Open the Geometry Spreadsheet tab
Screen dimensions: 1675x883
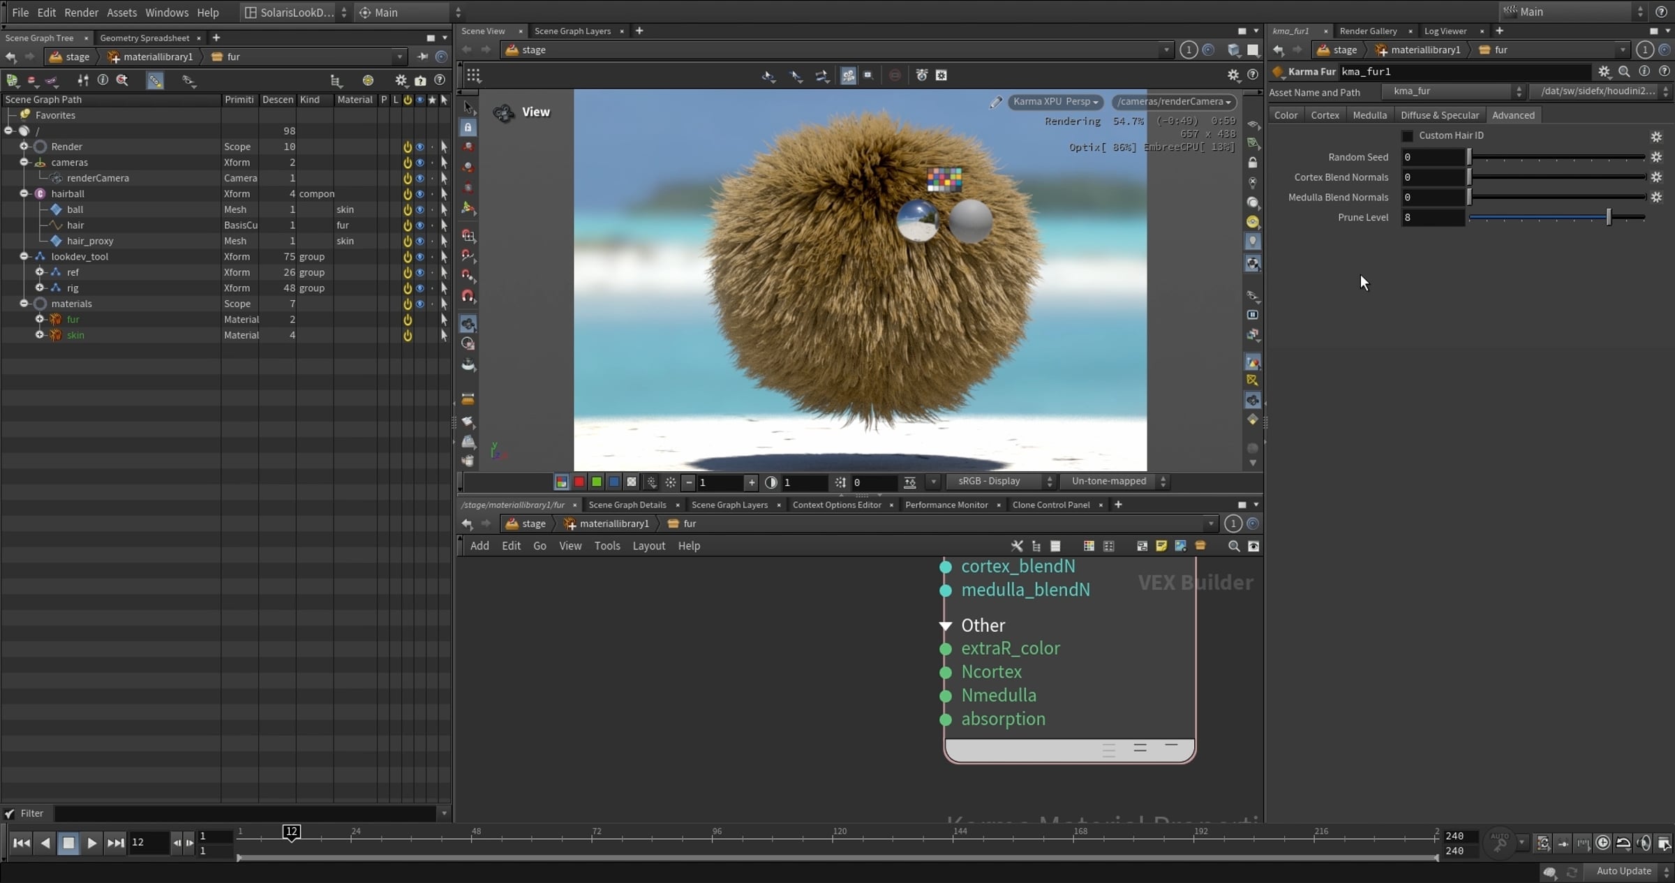coord(144,38)
